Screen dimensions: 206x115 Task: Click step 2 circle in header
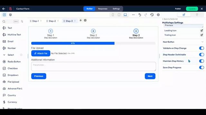point(93,31)
